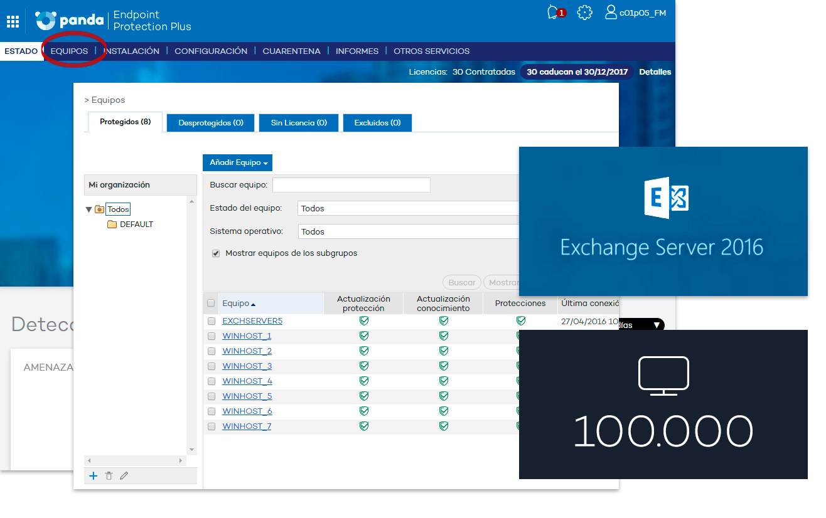Switch to the Desprotegidos (0) tab

[211, 123]
